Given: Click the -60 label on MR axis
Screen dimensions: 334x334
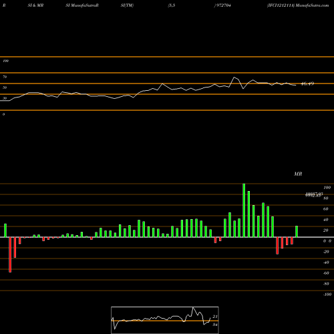Looking at the screenshot, I should (326, 273).
